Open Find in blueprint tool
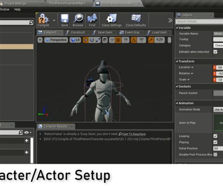 click(x=92, y=20)
